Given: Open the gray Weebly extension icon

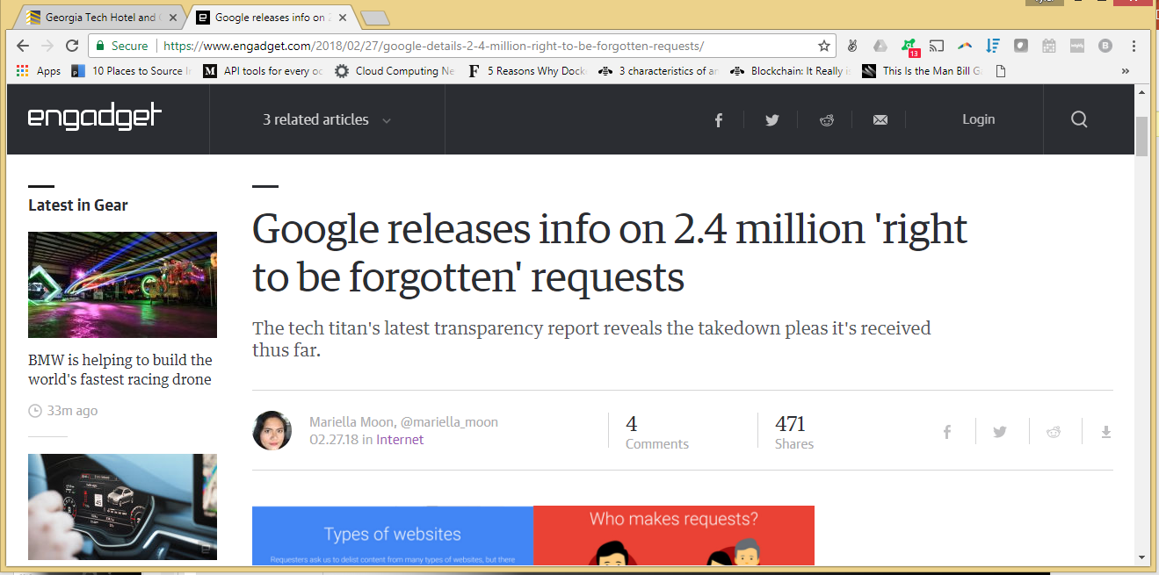Looking at the screenshot, I should 1077,46.
